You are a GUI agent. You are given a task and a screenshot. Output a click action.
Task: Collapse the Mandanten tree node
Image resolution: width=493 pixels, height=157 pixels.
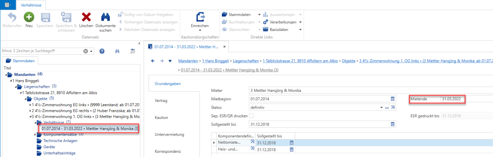[x=6, y=75]
